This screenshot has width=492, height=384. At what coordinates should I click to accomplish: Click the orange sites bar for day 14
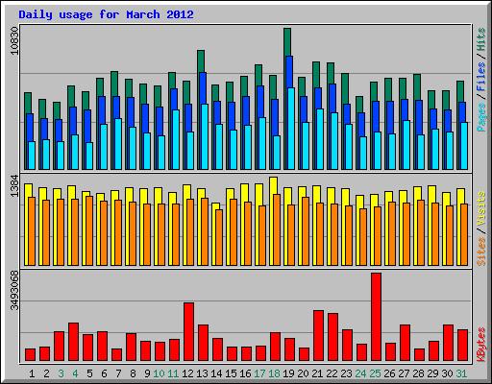tap(219, 237)
